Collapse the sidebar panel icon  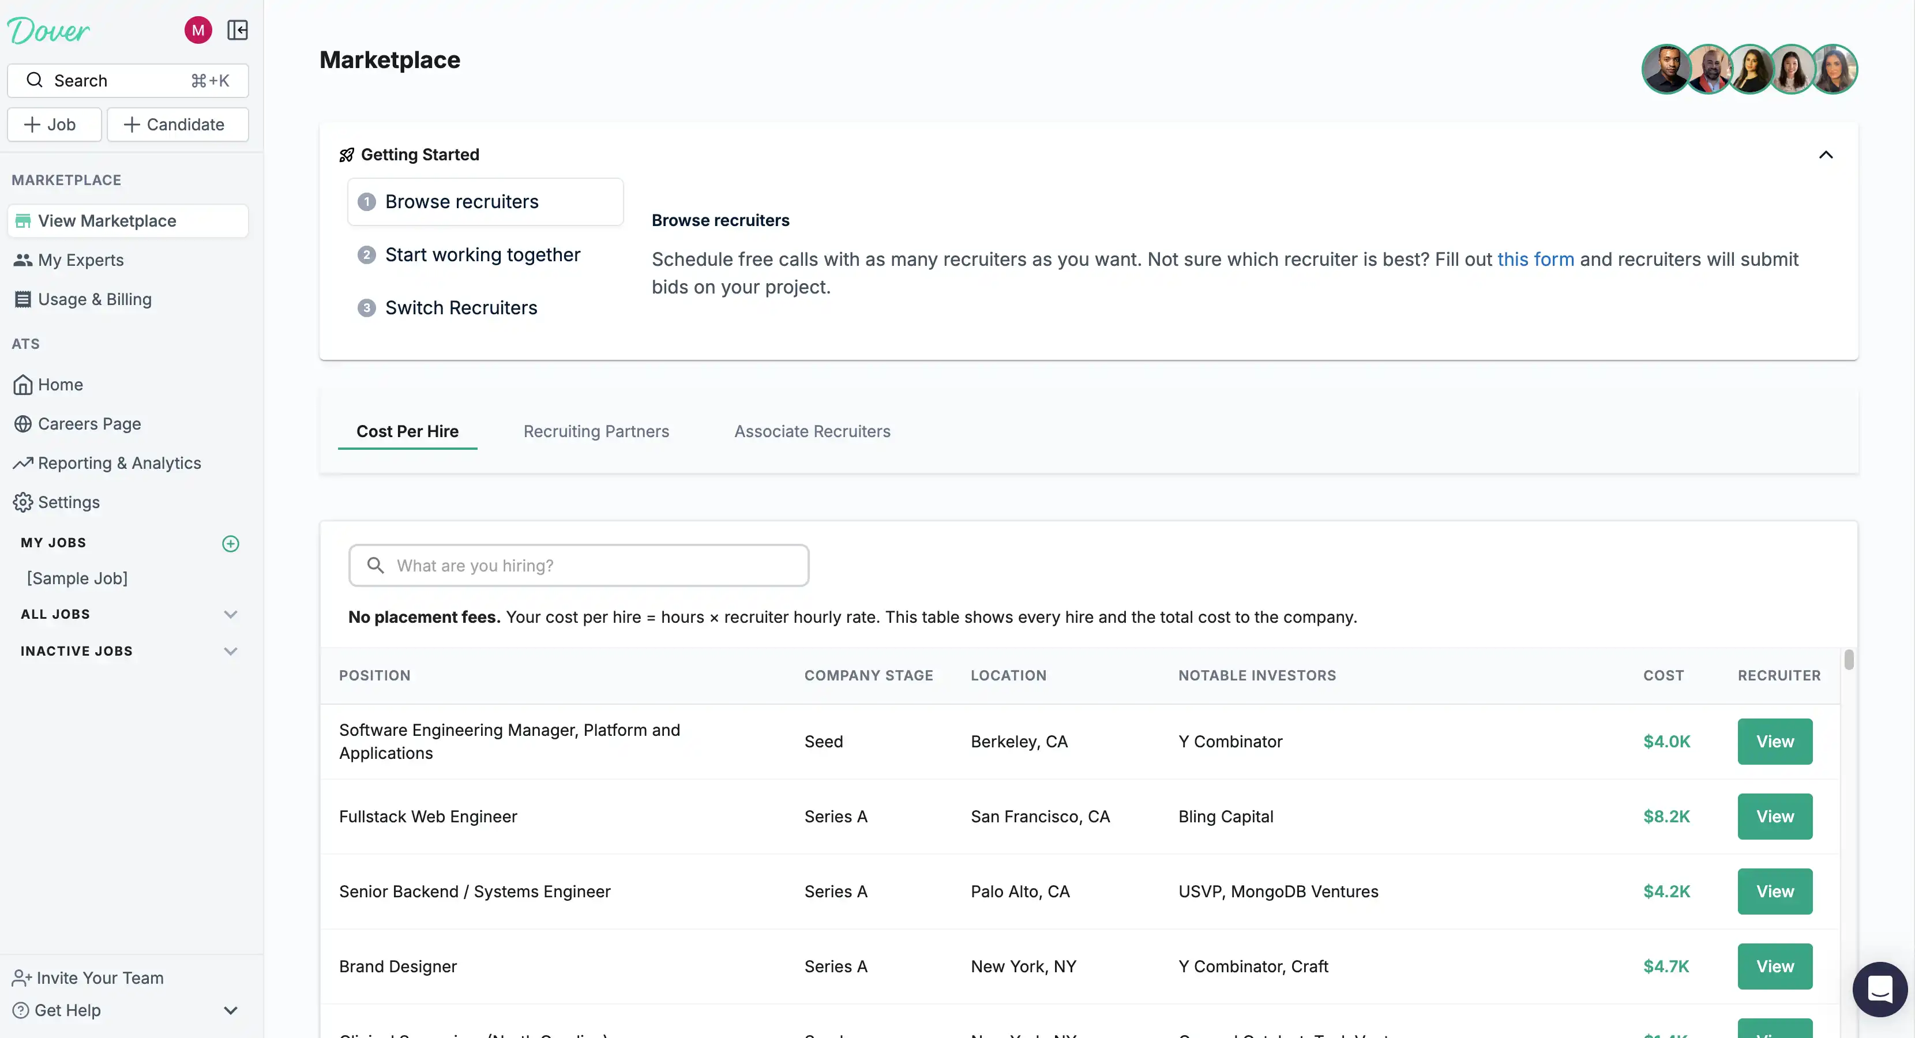point(237,31)
